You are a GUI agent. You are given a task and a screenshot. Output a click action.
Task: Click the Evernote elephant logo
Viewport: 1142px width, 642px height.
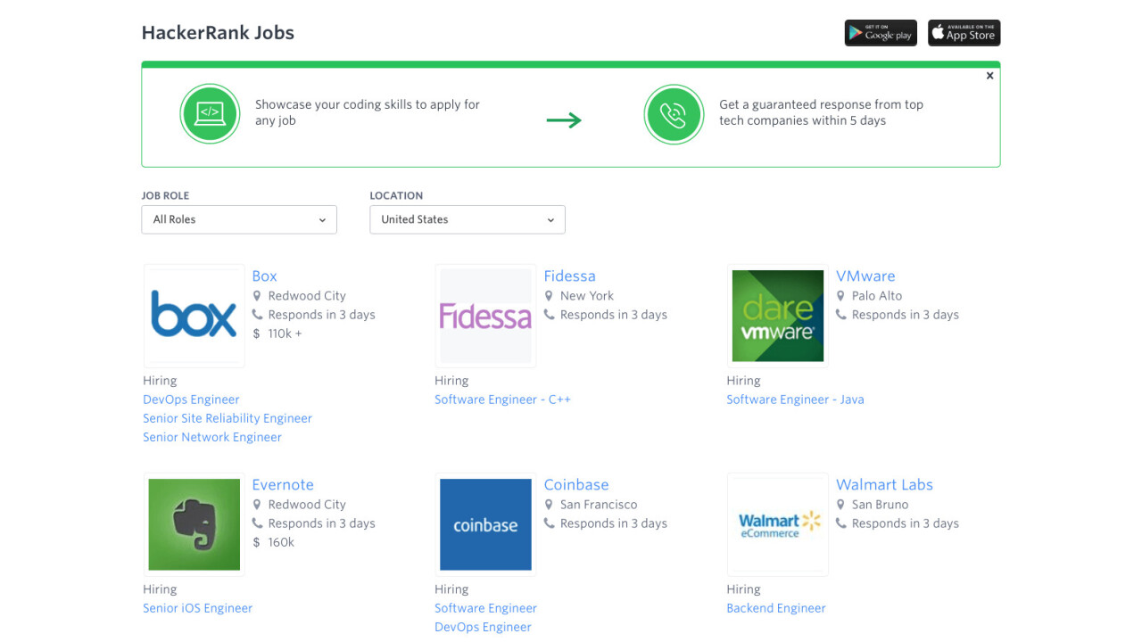pos(194,524)
